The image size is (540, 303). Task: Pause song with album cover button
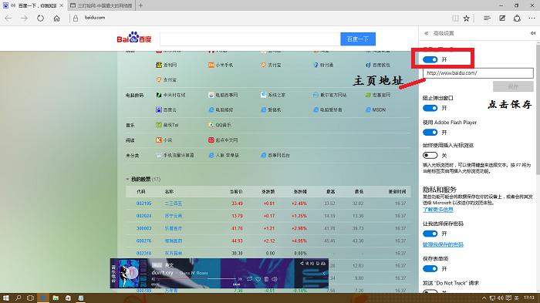tap(132, 273)
